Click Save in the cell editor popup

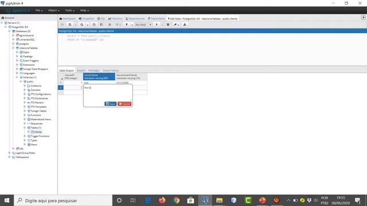pos(111,104)
